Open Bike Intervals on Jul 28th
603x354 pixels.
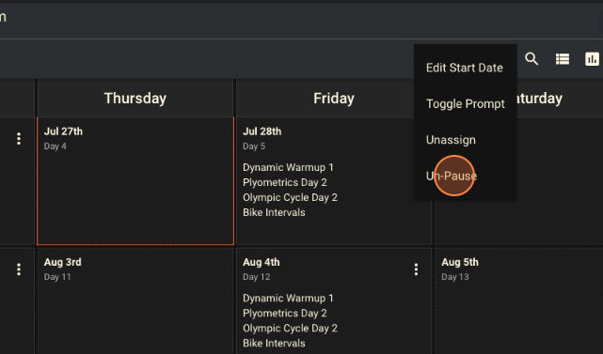[x=274, y=212]
